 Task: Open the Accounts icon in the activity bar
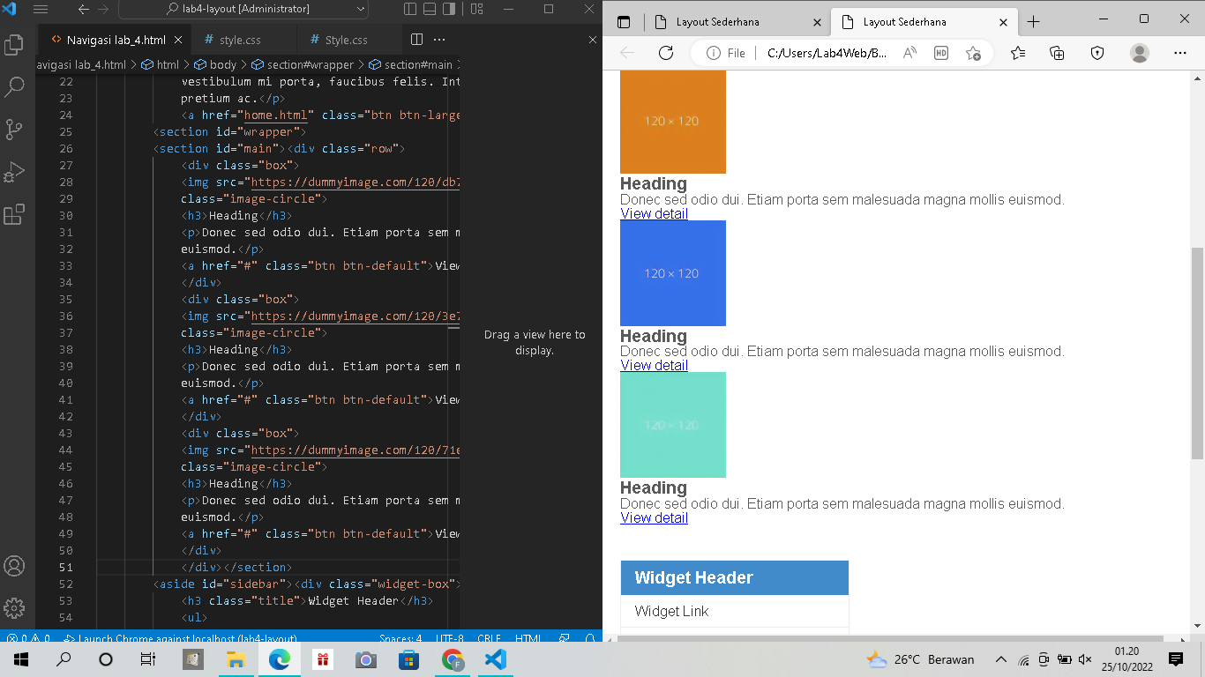point(14,569)
